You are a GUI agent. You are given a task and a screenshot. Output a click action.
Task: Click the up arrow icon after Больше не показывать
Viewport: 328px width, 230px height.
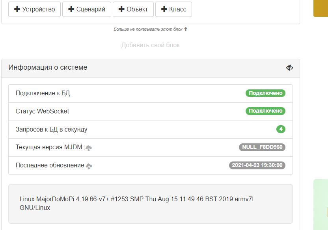pos(186,29)
